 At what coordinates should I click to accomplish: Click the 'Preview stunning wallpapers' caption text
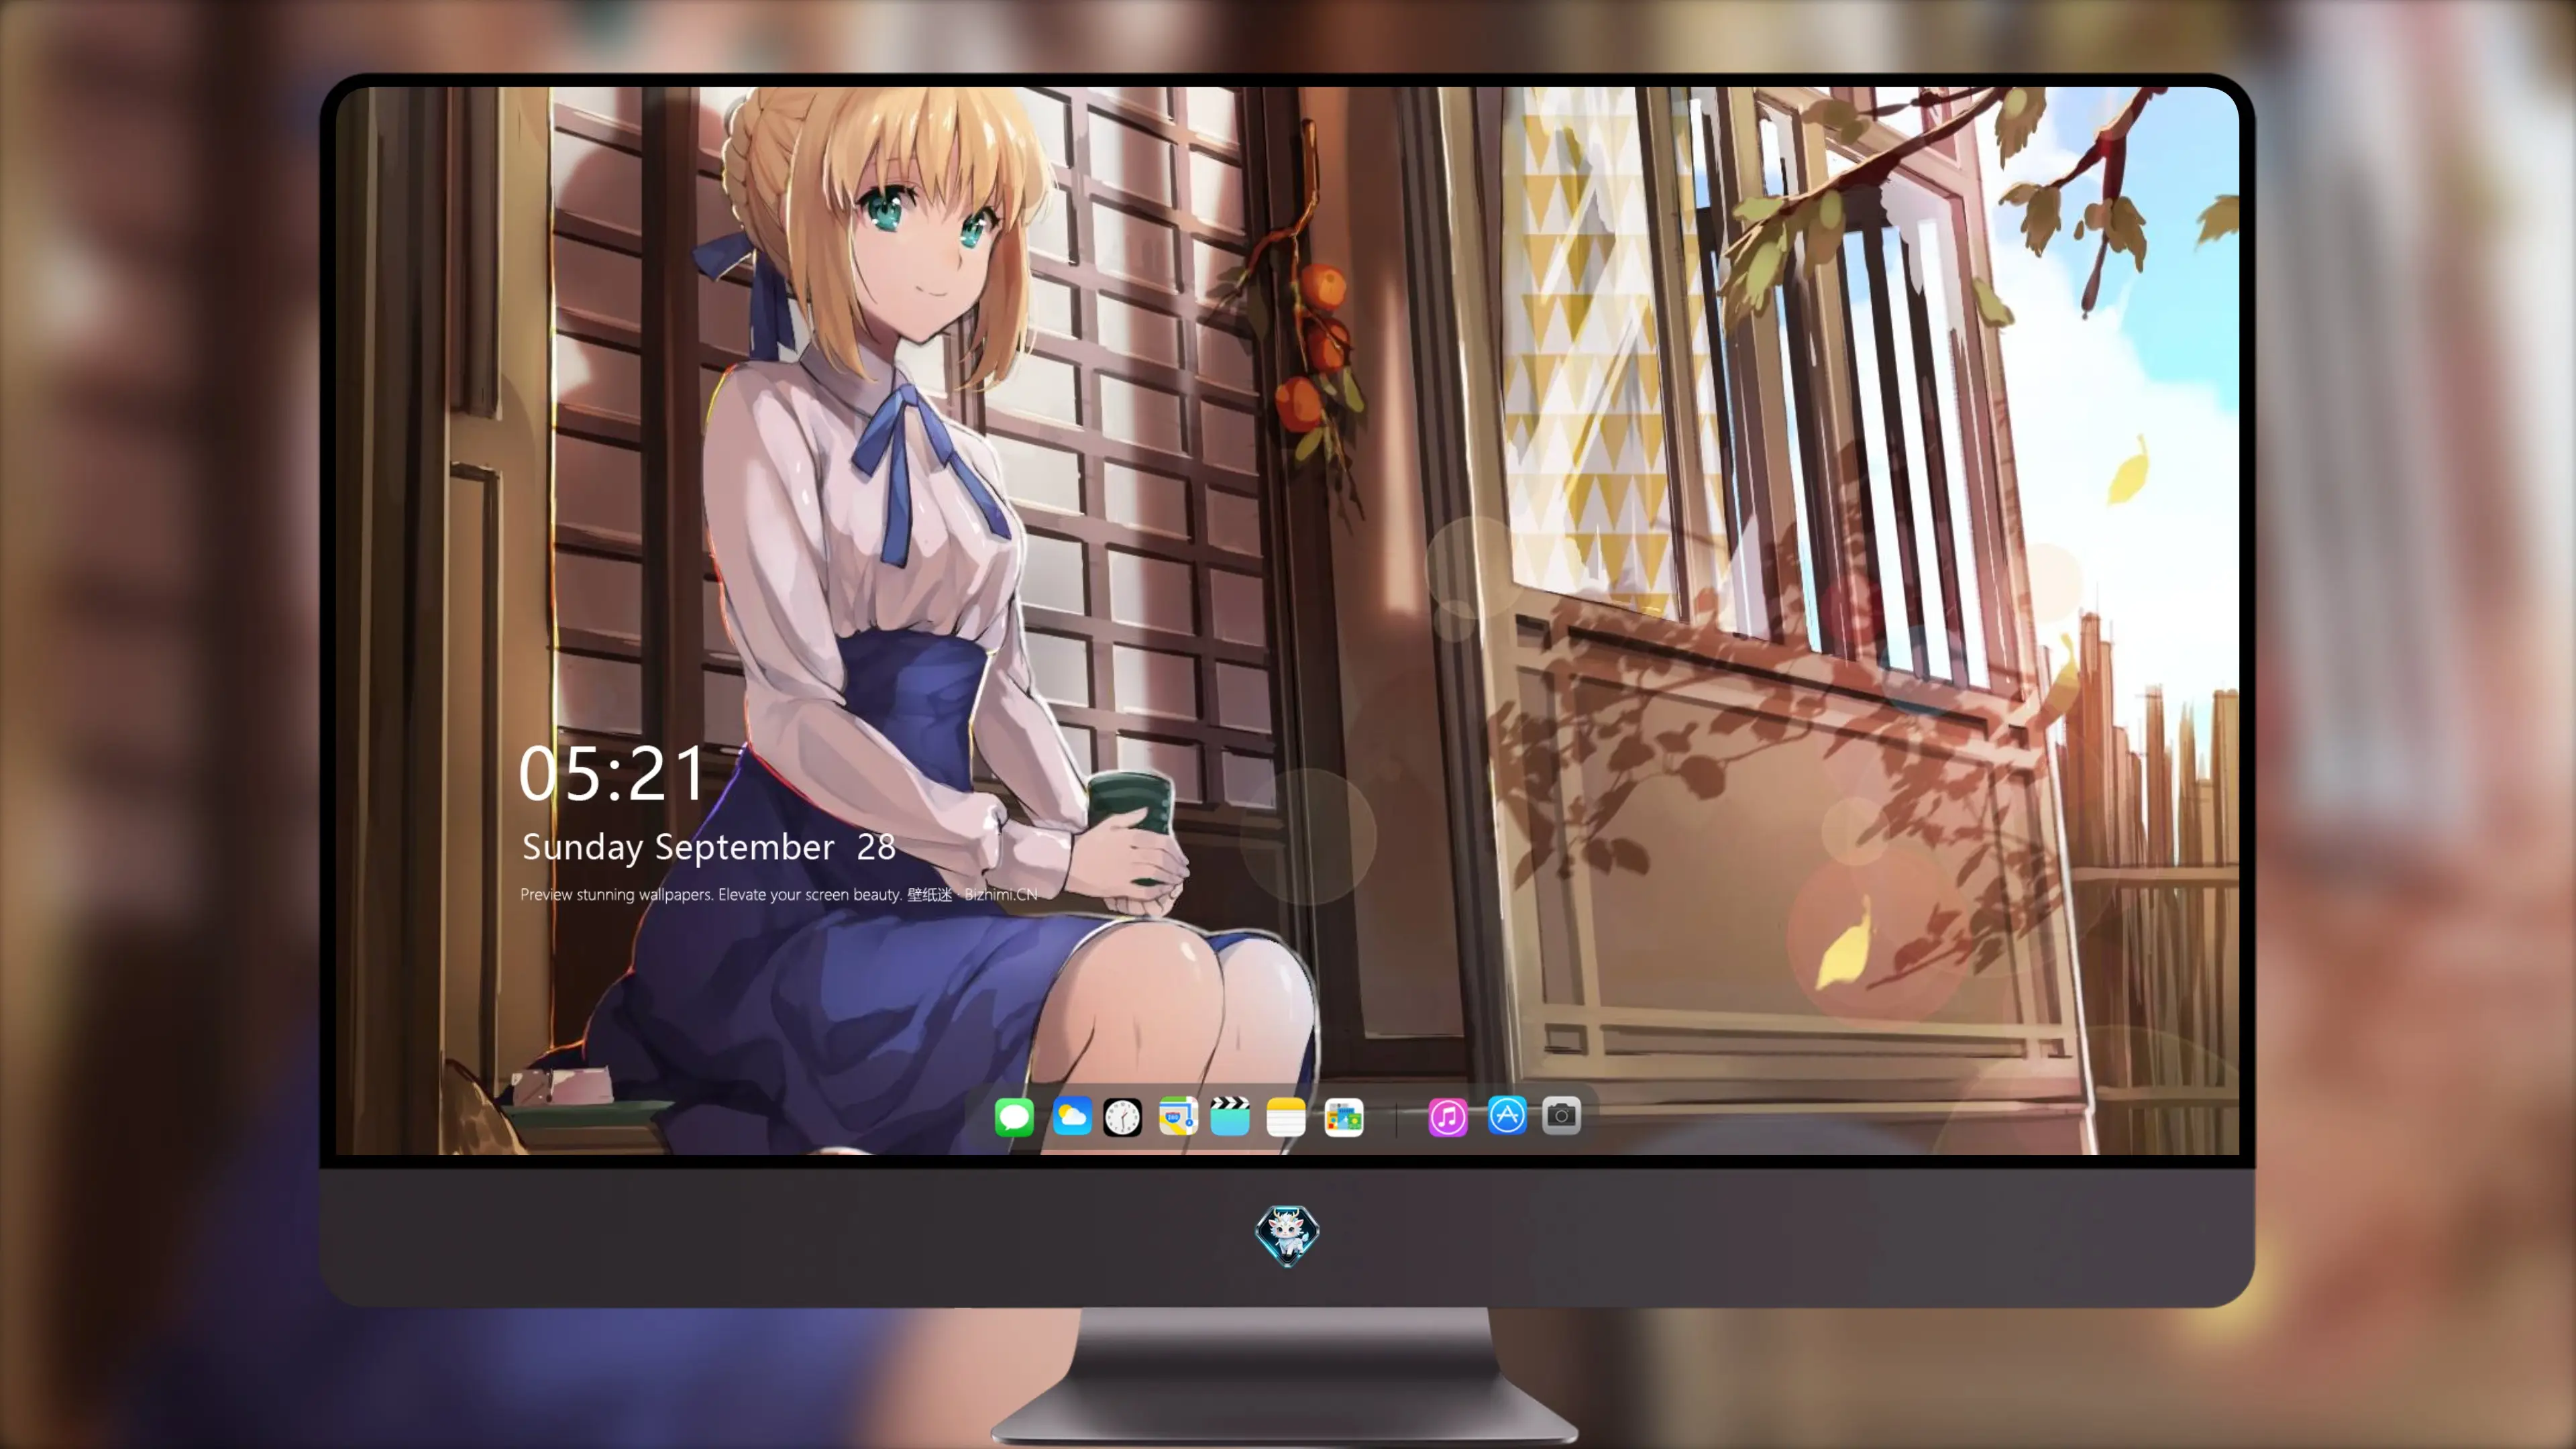point(779,894)
